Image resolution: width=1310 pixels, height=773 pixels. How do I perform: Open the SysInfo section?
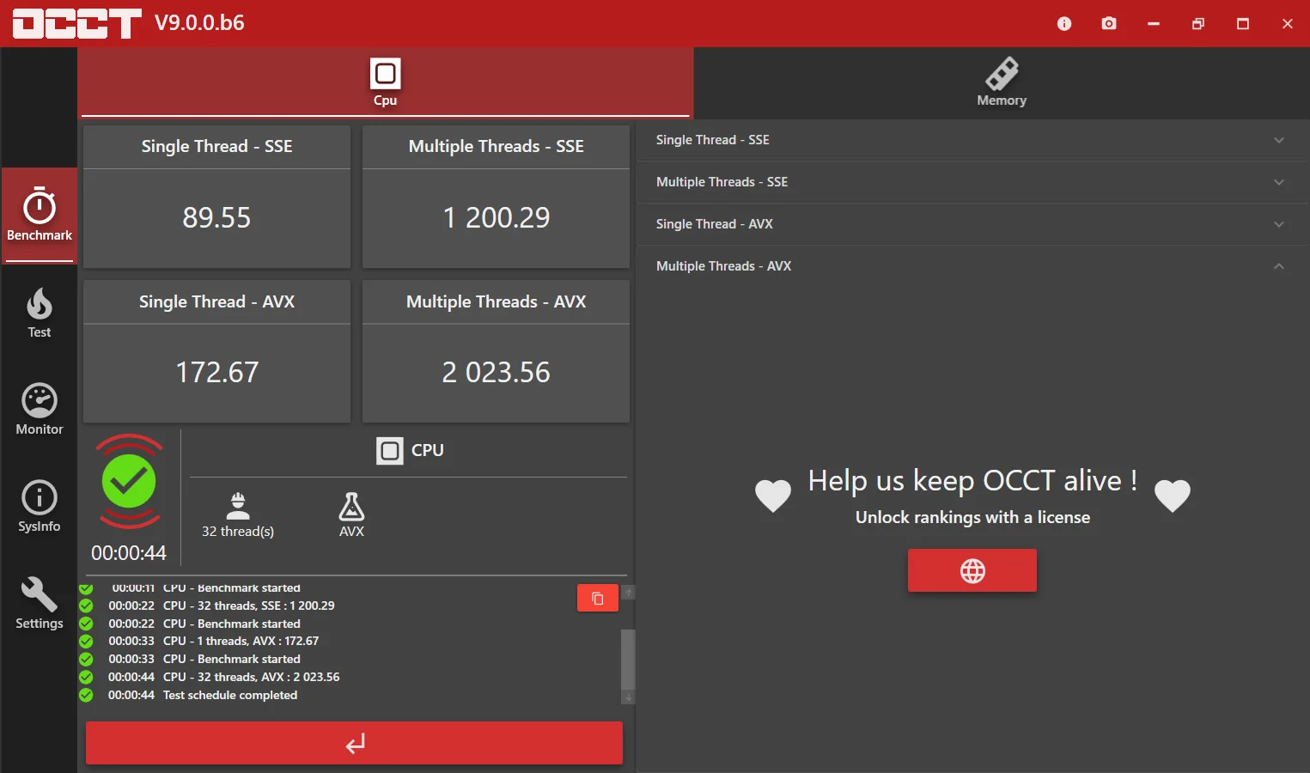point(39,507)
